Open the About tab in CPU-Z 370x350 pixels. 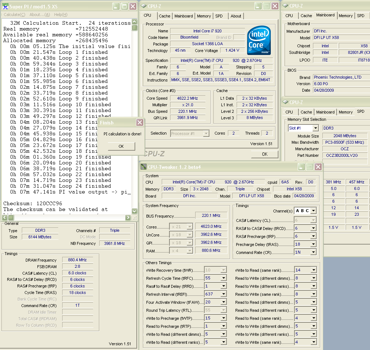236,16
